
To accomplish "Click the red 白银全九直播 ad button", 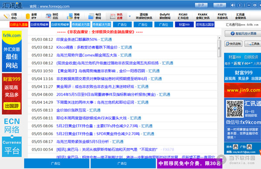I will click(19, 25).
